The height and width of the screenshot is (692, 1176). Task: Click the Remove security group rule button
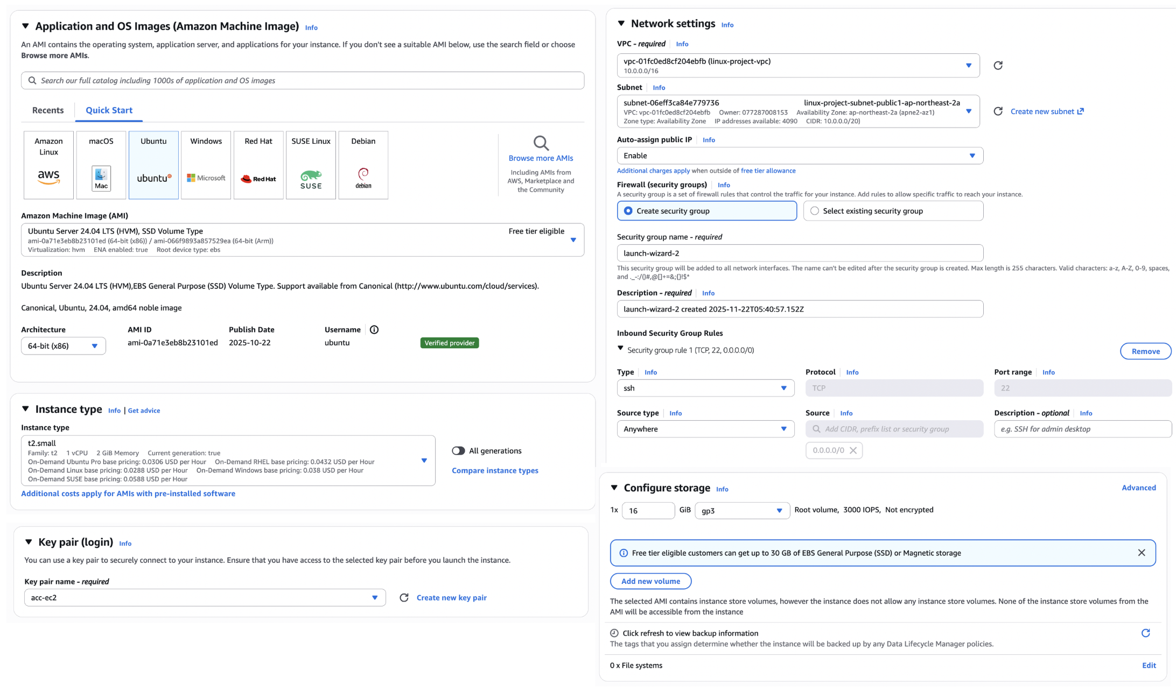(1146, 351)
